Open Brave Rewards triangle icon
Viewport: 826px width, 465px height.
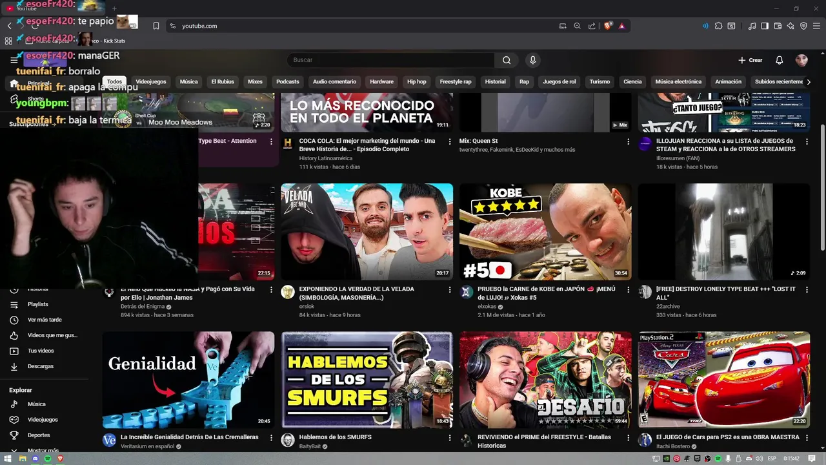tap(621, 26)
